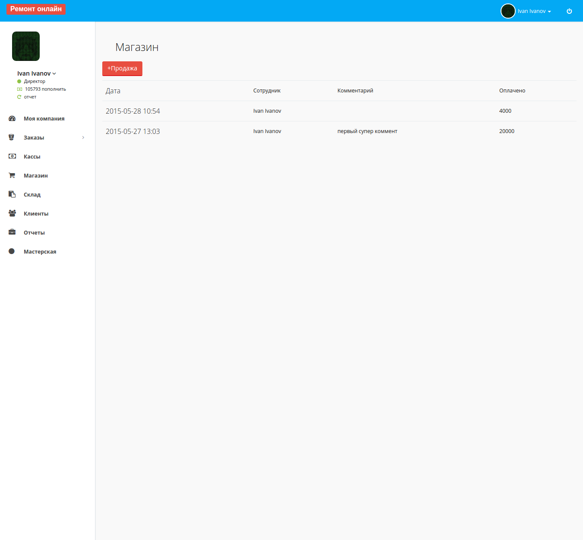Open Ivan Ivanov dropdown in top bar
Viewport: 583px width, 540px height.
tap(534, 11)
